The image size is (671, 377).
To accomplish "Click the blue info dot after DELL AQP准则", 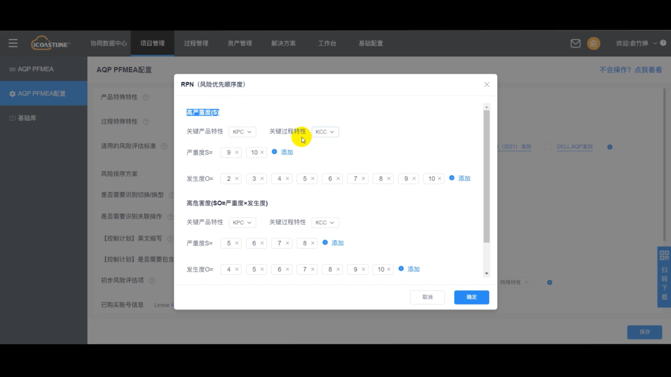I will click(610, 147).
